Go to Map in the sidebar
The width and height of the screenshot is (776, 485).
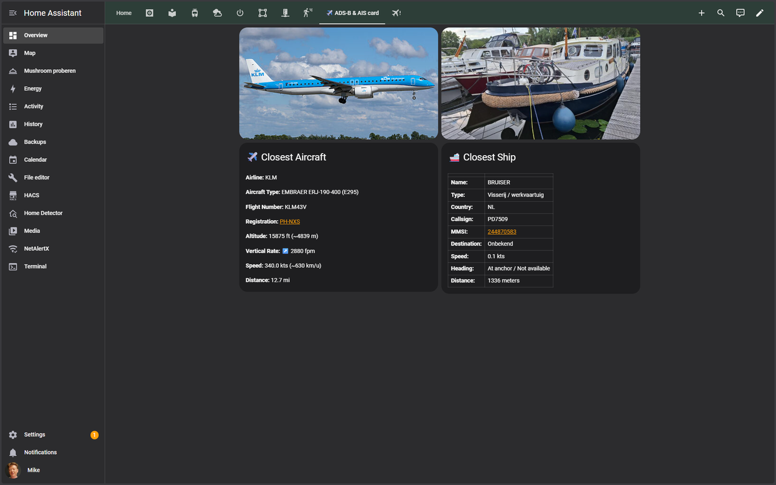pyautogui.click(x=53, y=53)
